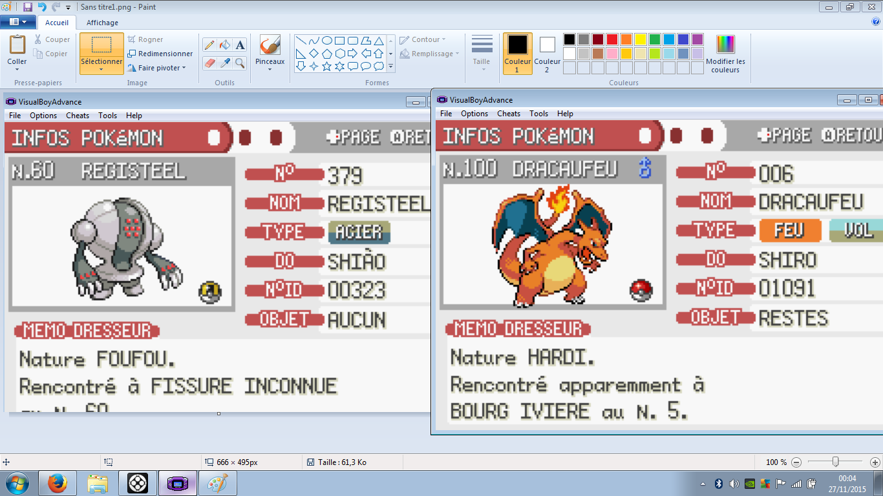883x496 pixels.
Task: Adjust the zoom slider handle
Action: click(835, 462)
